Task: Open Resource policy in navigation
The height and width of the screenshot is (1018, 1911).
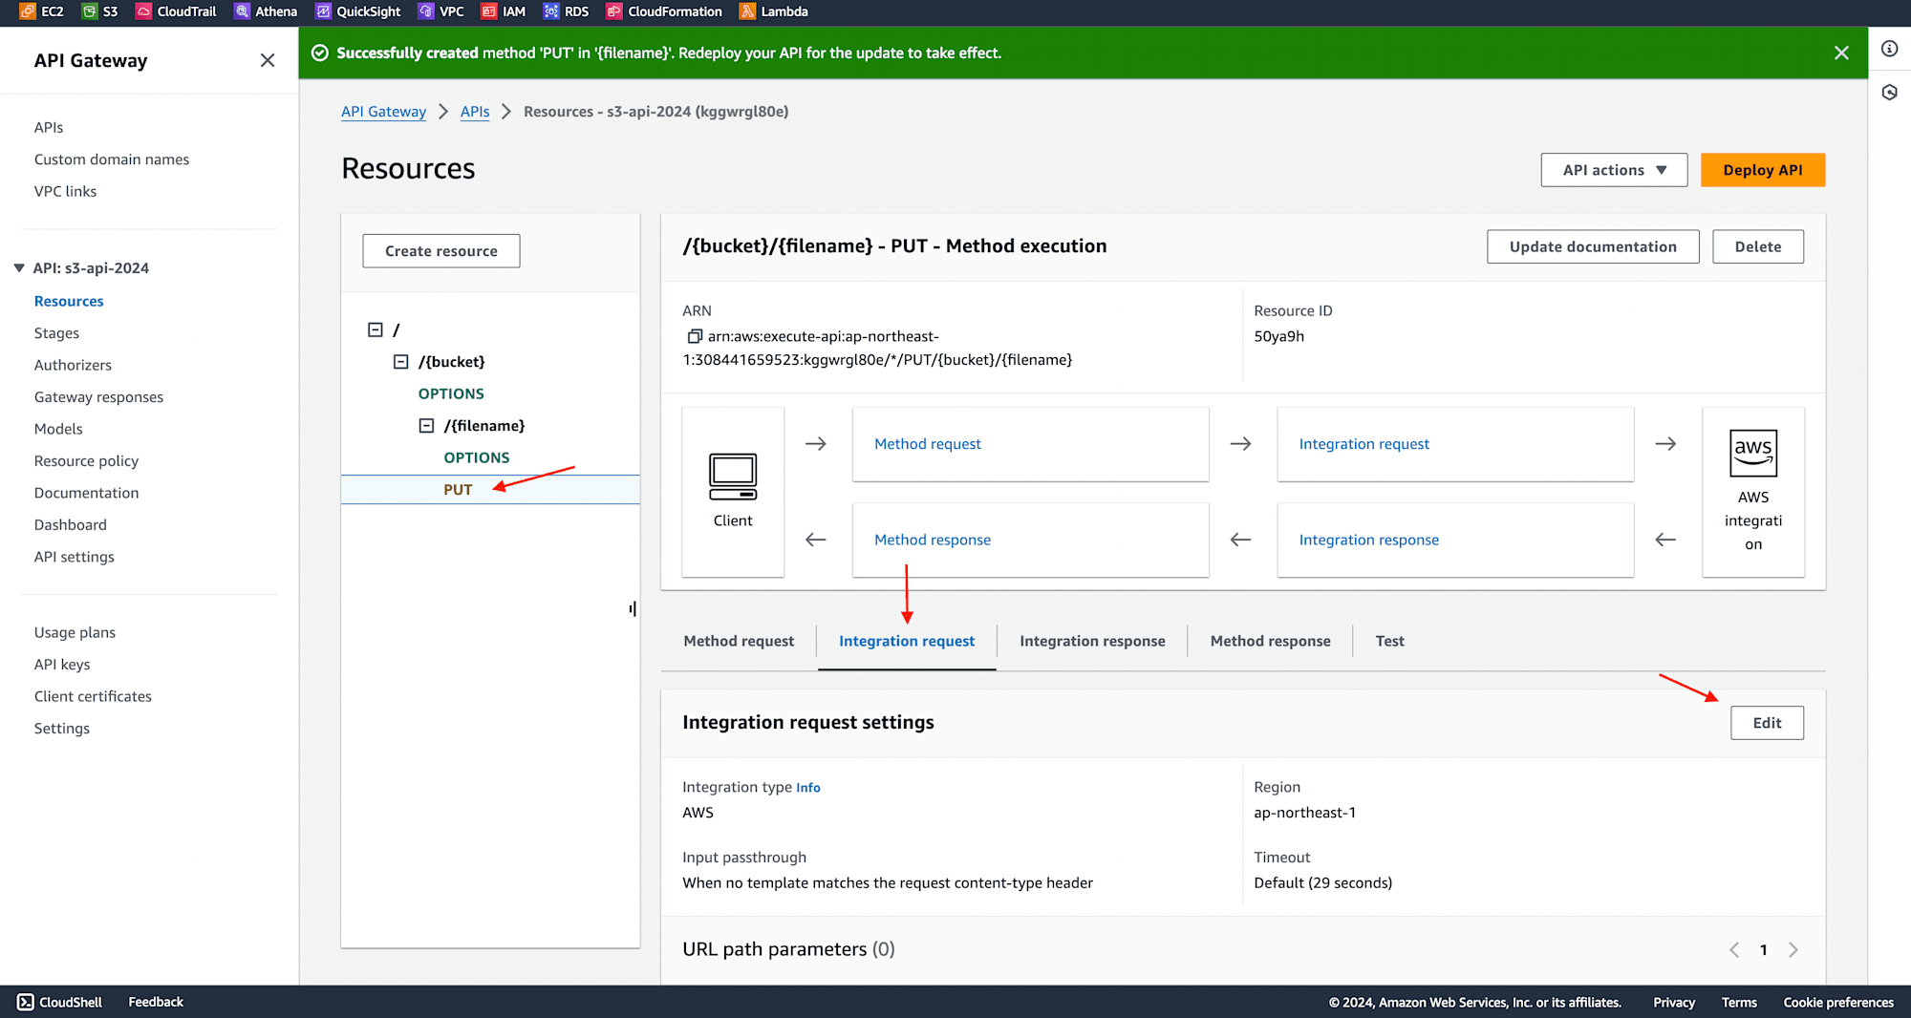Action: point(86,461)
